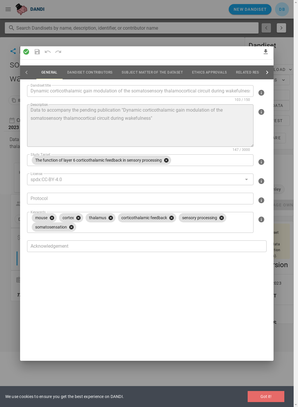Image resolution: width=298 pixels, height=407 pixels.
Task: Switch to Dandiset Contributors tab
Action: (90, 72)
